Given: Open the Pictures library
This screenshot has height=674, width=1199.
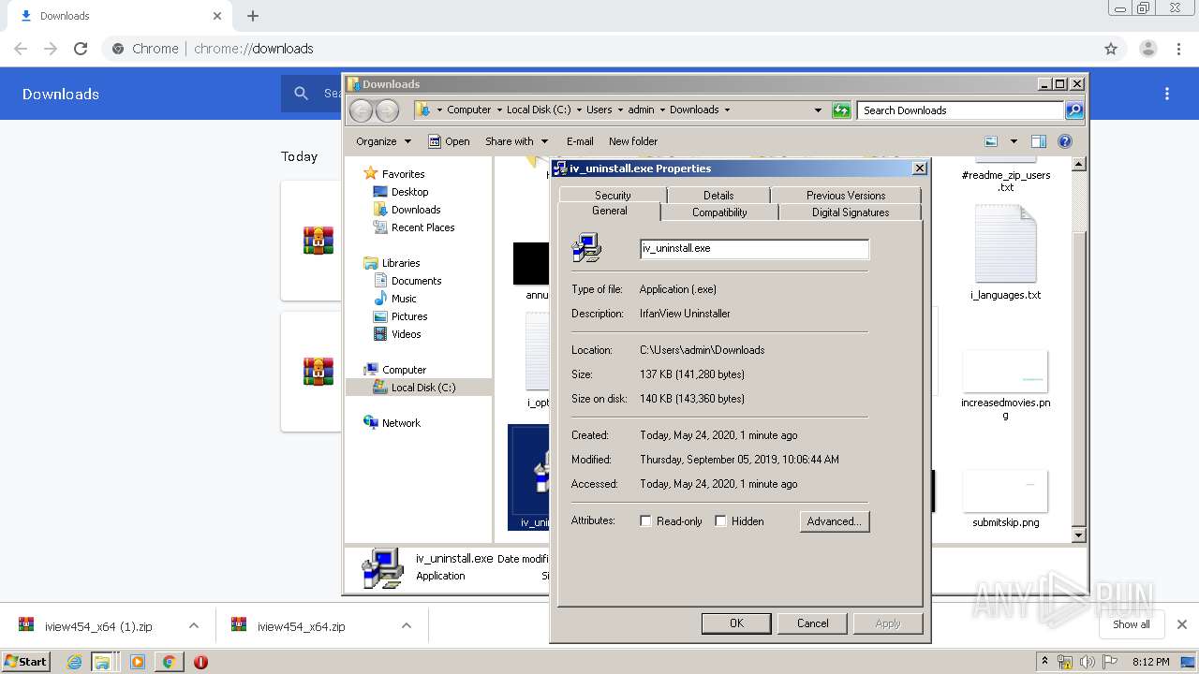Looking at the screenshot, I should (409, 316).
